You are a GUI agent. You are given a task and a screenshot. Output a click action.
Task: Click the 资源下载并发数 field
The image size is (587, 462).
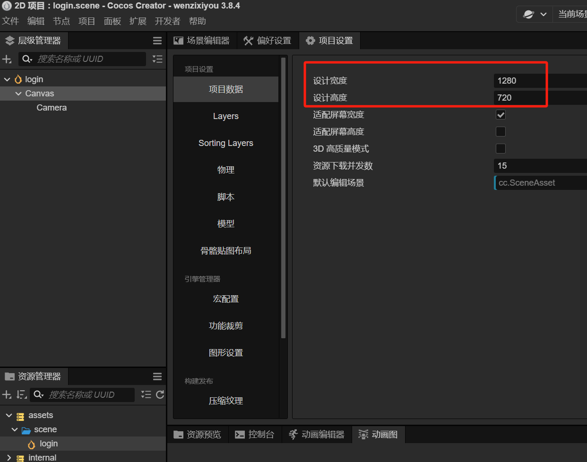[x=540, y=166]
